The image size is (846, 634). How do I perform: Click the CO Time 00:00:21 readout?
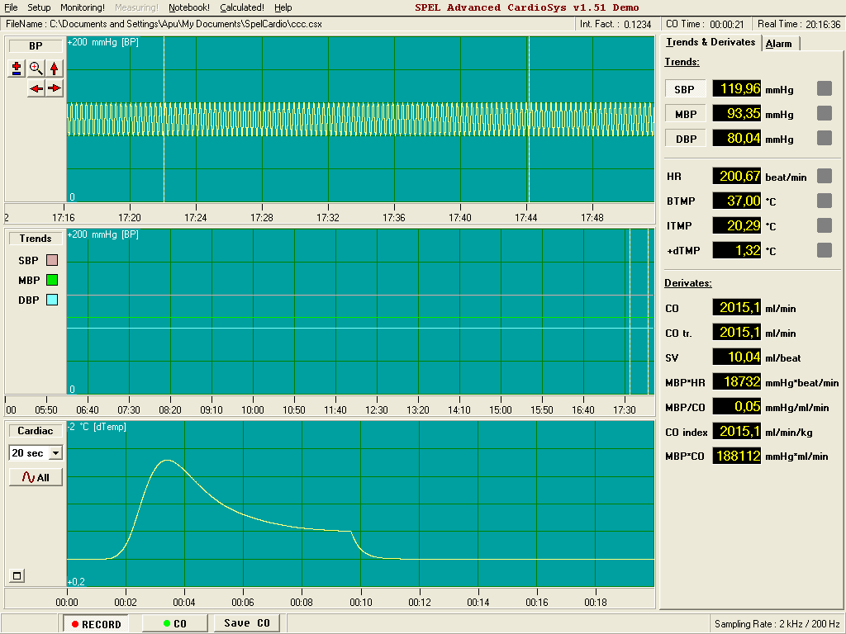pyautogui.click(x=705, y=24)
